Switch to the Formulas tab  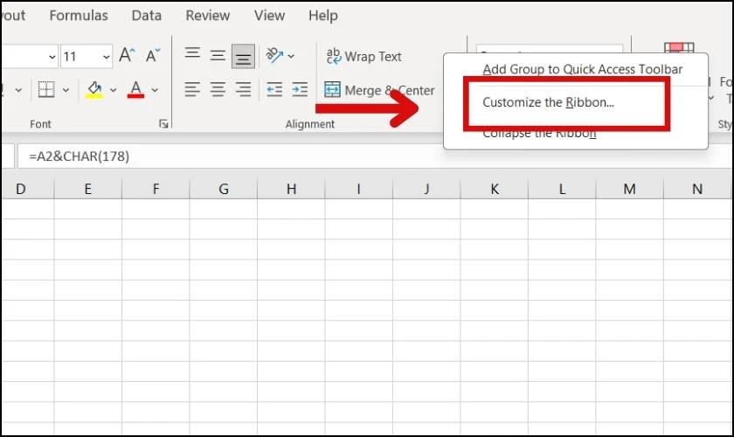(x=79, y=16)
